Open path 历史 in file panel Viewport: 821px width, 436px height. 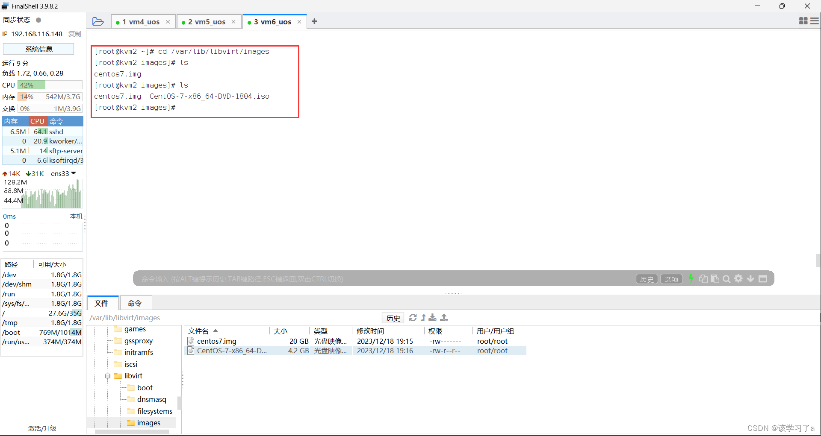tap(393, 318)
